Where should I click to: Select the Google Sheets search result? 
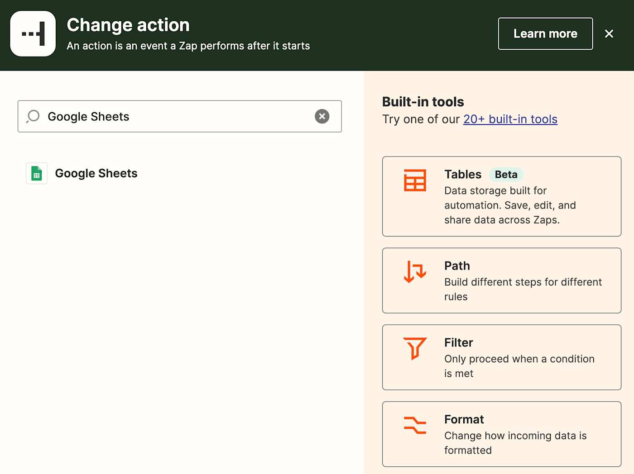click(x=82, y=173)
